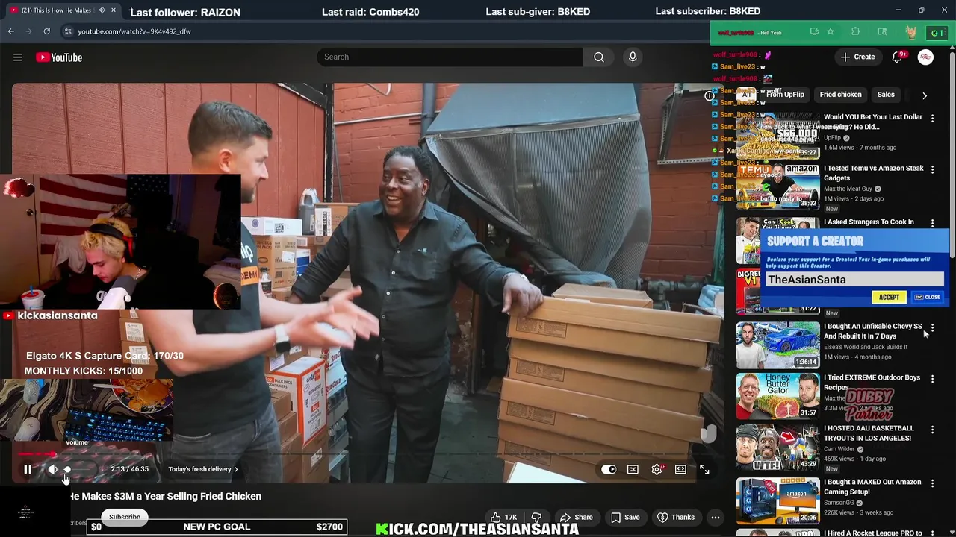956x537 pixels.
Task: Click the TheAsianSanta creator code field
Action: (x=854, y=280)
